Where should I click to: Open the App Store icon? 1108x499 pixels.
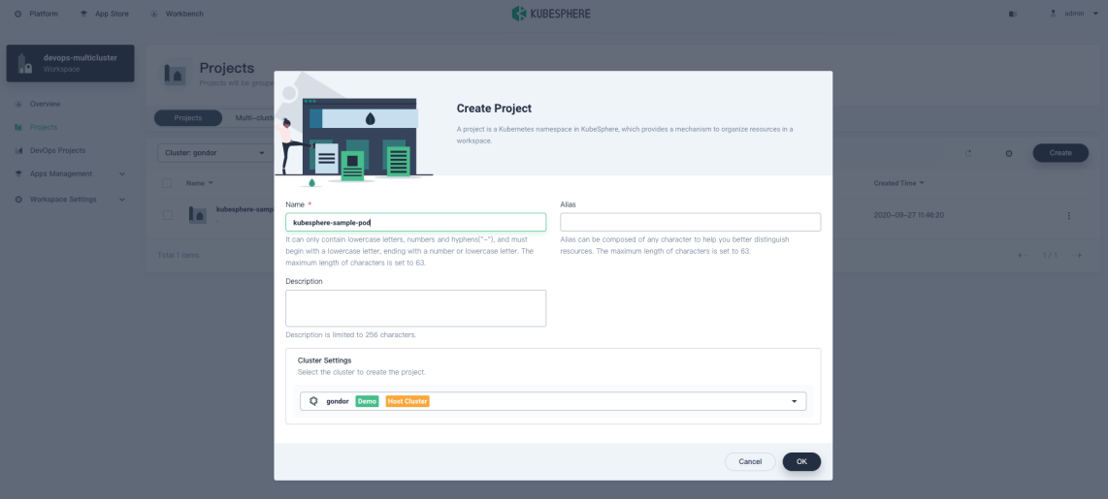coord(84,14)
